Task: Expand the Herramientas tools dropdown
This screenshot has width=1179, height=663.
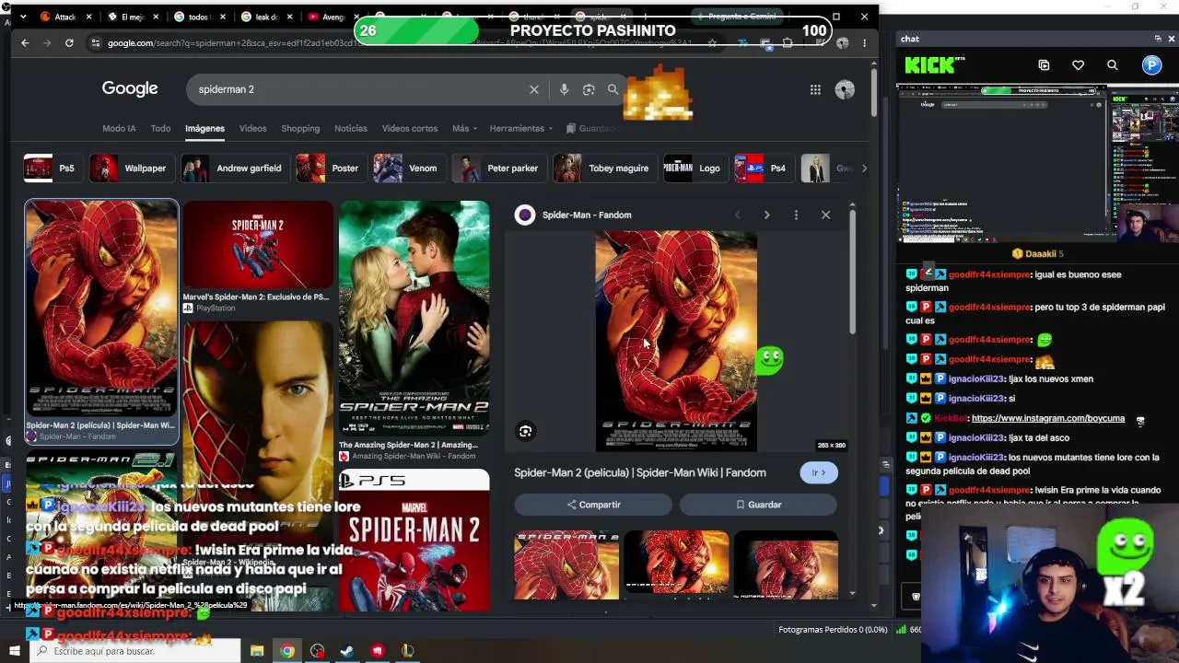Action: pyautogui.click(x=521, y=128)
